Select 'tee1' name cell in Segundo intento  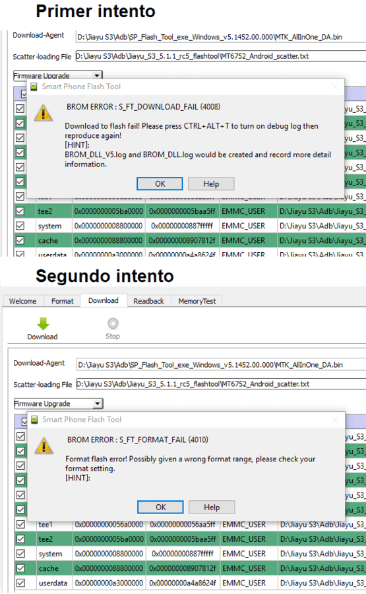tap(53, 525)
